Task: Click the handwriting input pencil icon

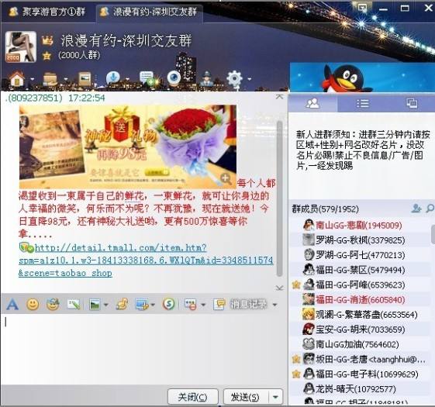Action: tap(73, 305)
